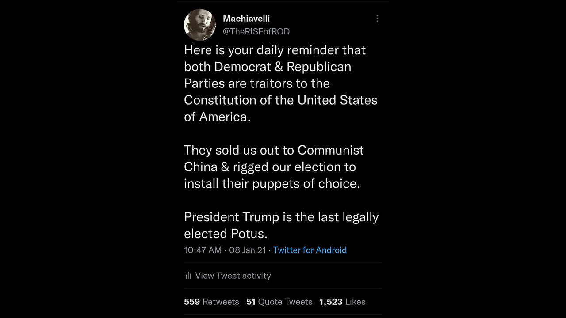View the 51 Quote Tweets
This screenshot has height=318, width=566.
point(279,302)
